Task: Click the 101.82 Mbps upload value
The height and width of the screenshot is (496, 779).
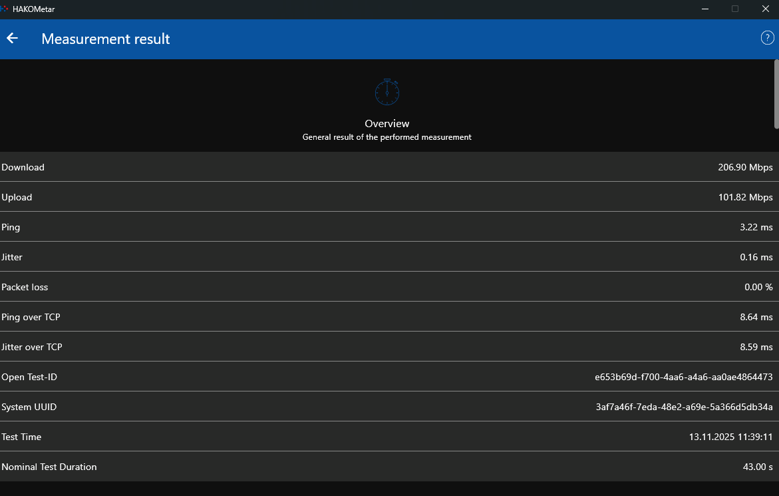Action: click(745, 197)
